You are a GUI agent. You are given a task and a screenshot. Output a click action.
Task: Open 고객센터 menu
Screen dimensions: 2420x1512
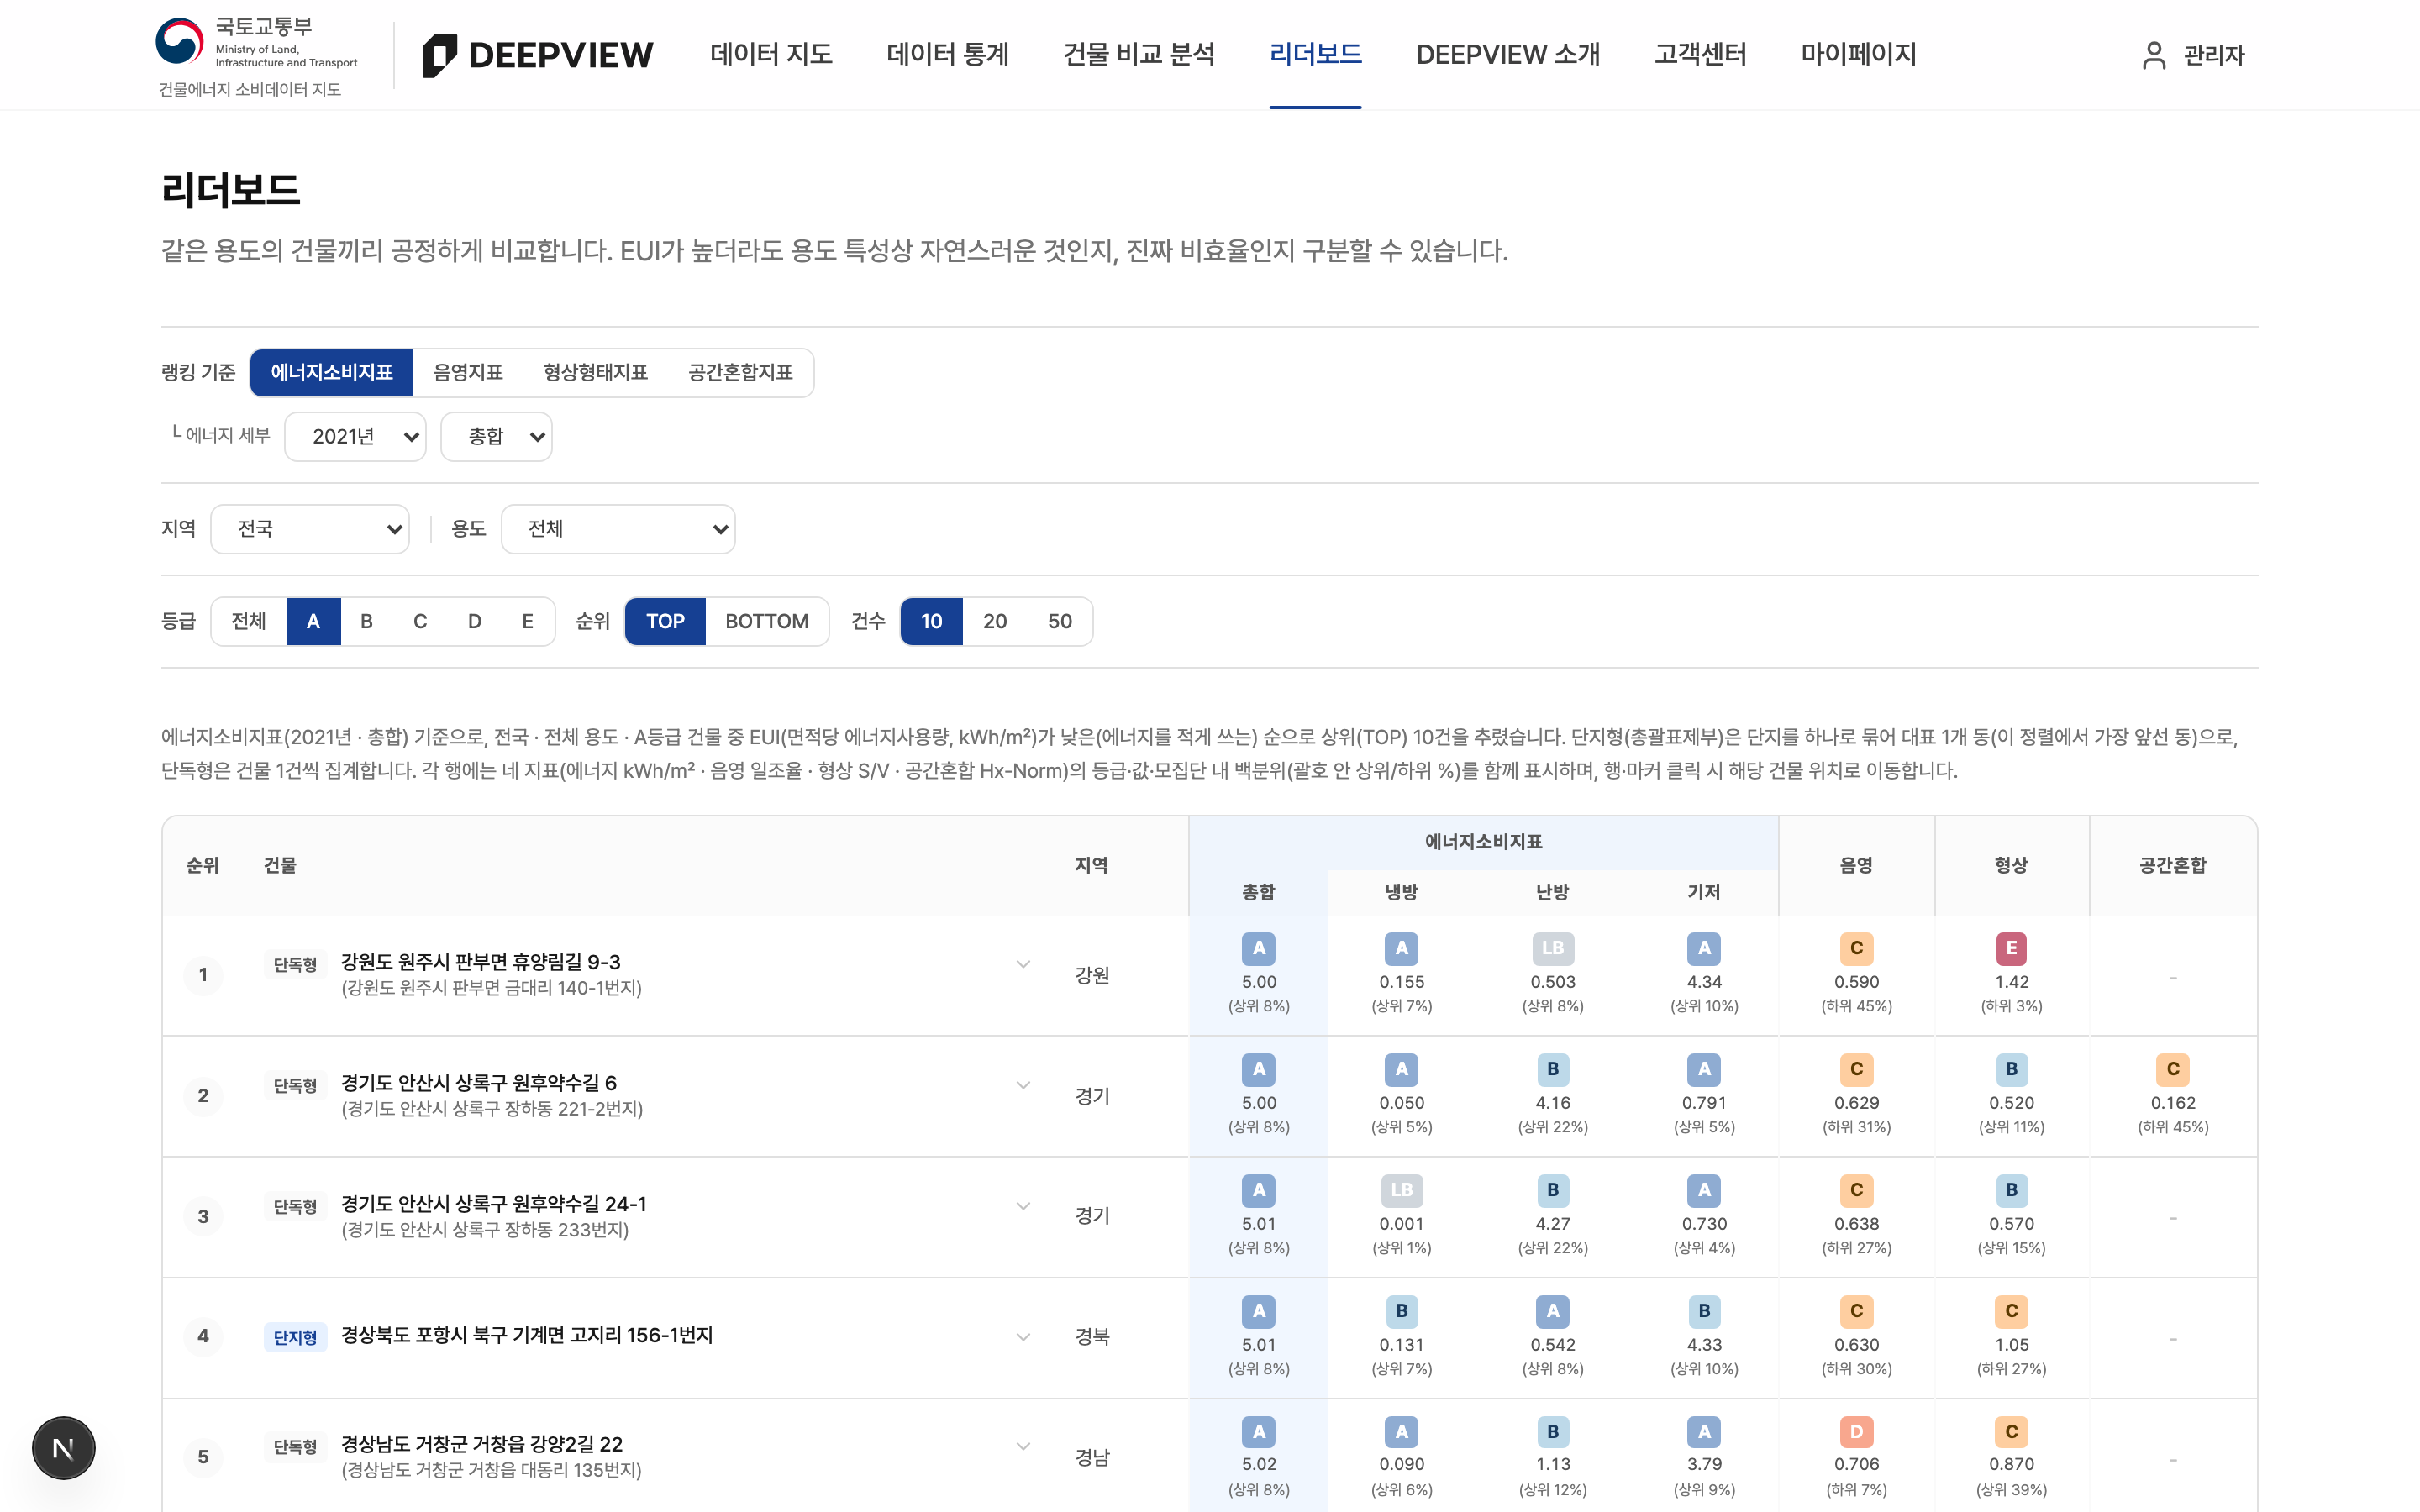[1700, 55]
